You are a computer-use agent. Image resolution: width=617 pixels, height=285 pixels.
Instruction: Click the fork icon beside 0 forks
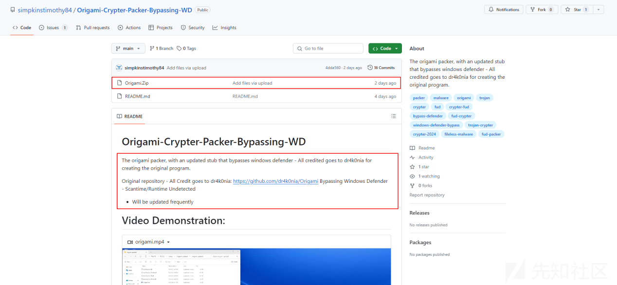pyautogui.click(x=412, y=185)
